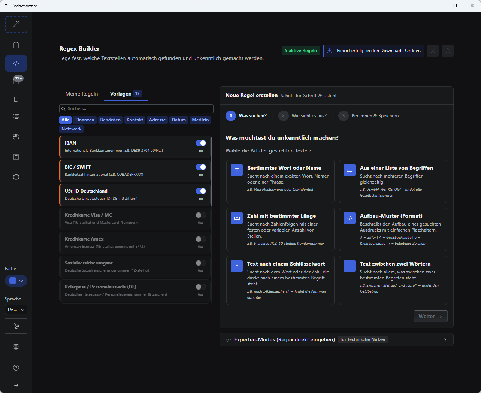Filter templates by Netzwerk
481x393 pixels.
coord(72,129)
